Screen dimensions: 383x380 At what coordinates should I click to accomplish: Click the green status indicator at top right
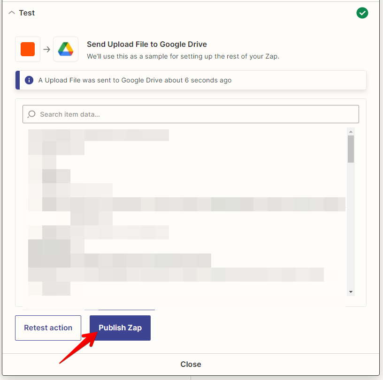362,13
